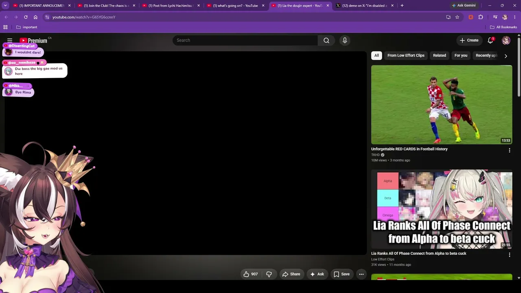Open the Extensions puzzle menu
The width and height of the screenshot is (521, 293).
(481, 17)
